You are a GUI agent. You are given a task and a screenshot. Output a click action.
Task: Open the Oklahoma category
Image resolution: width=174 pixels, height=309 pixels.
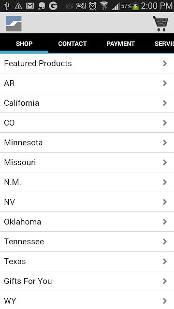pos(87,222)
